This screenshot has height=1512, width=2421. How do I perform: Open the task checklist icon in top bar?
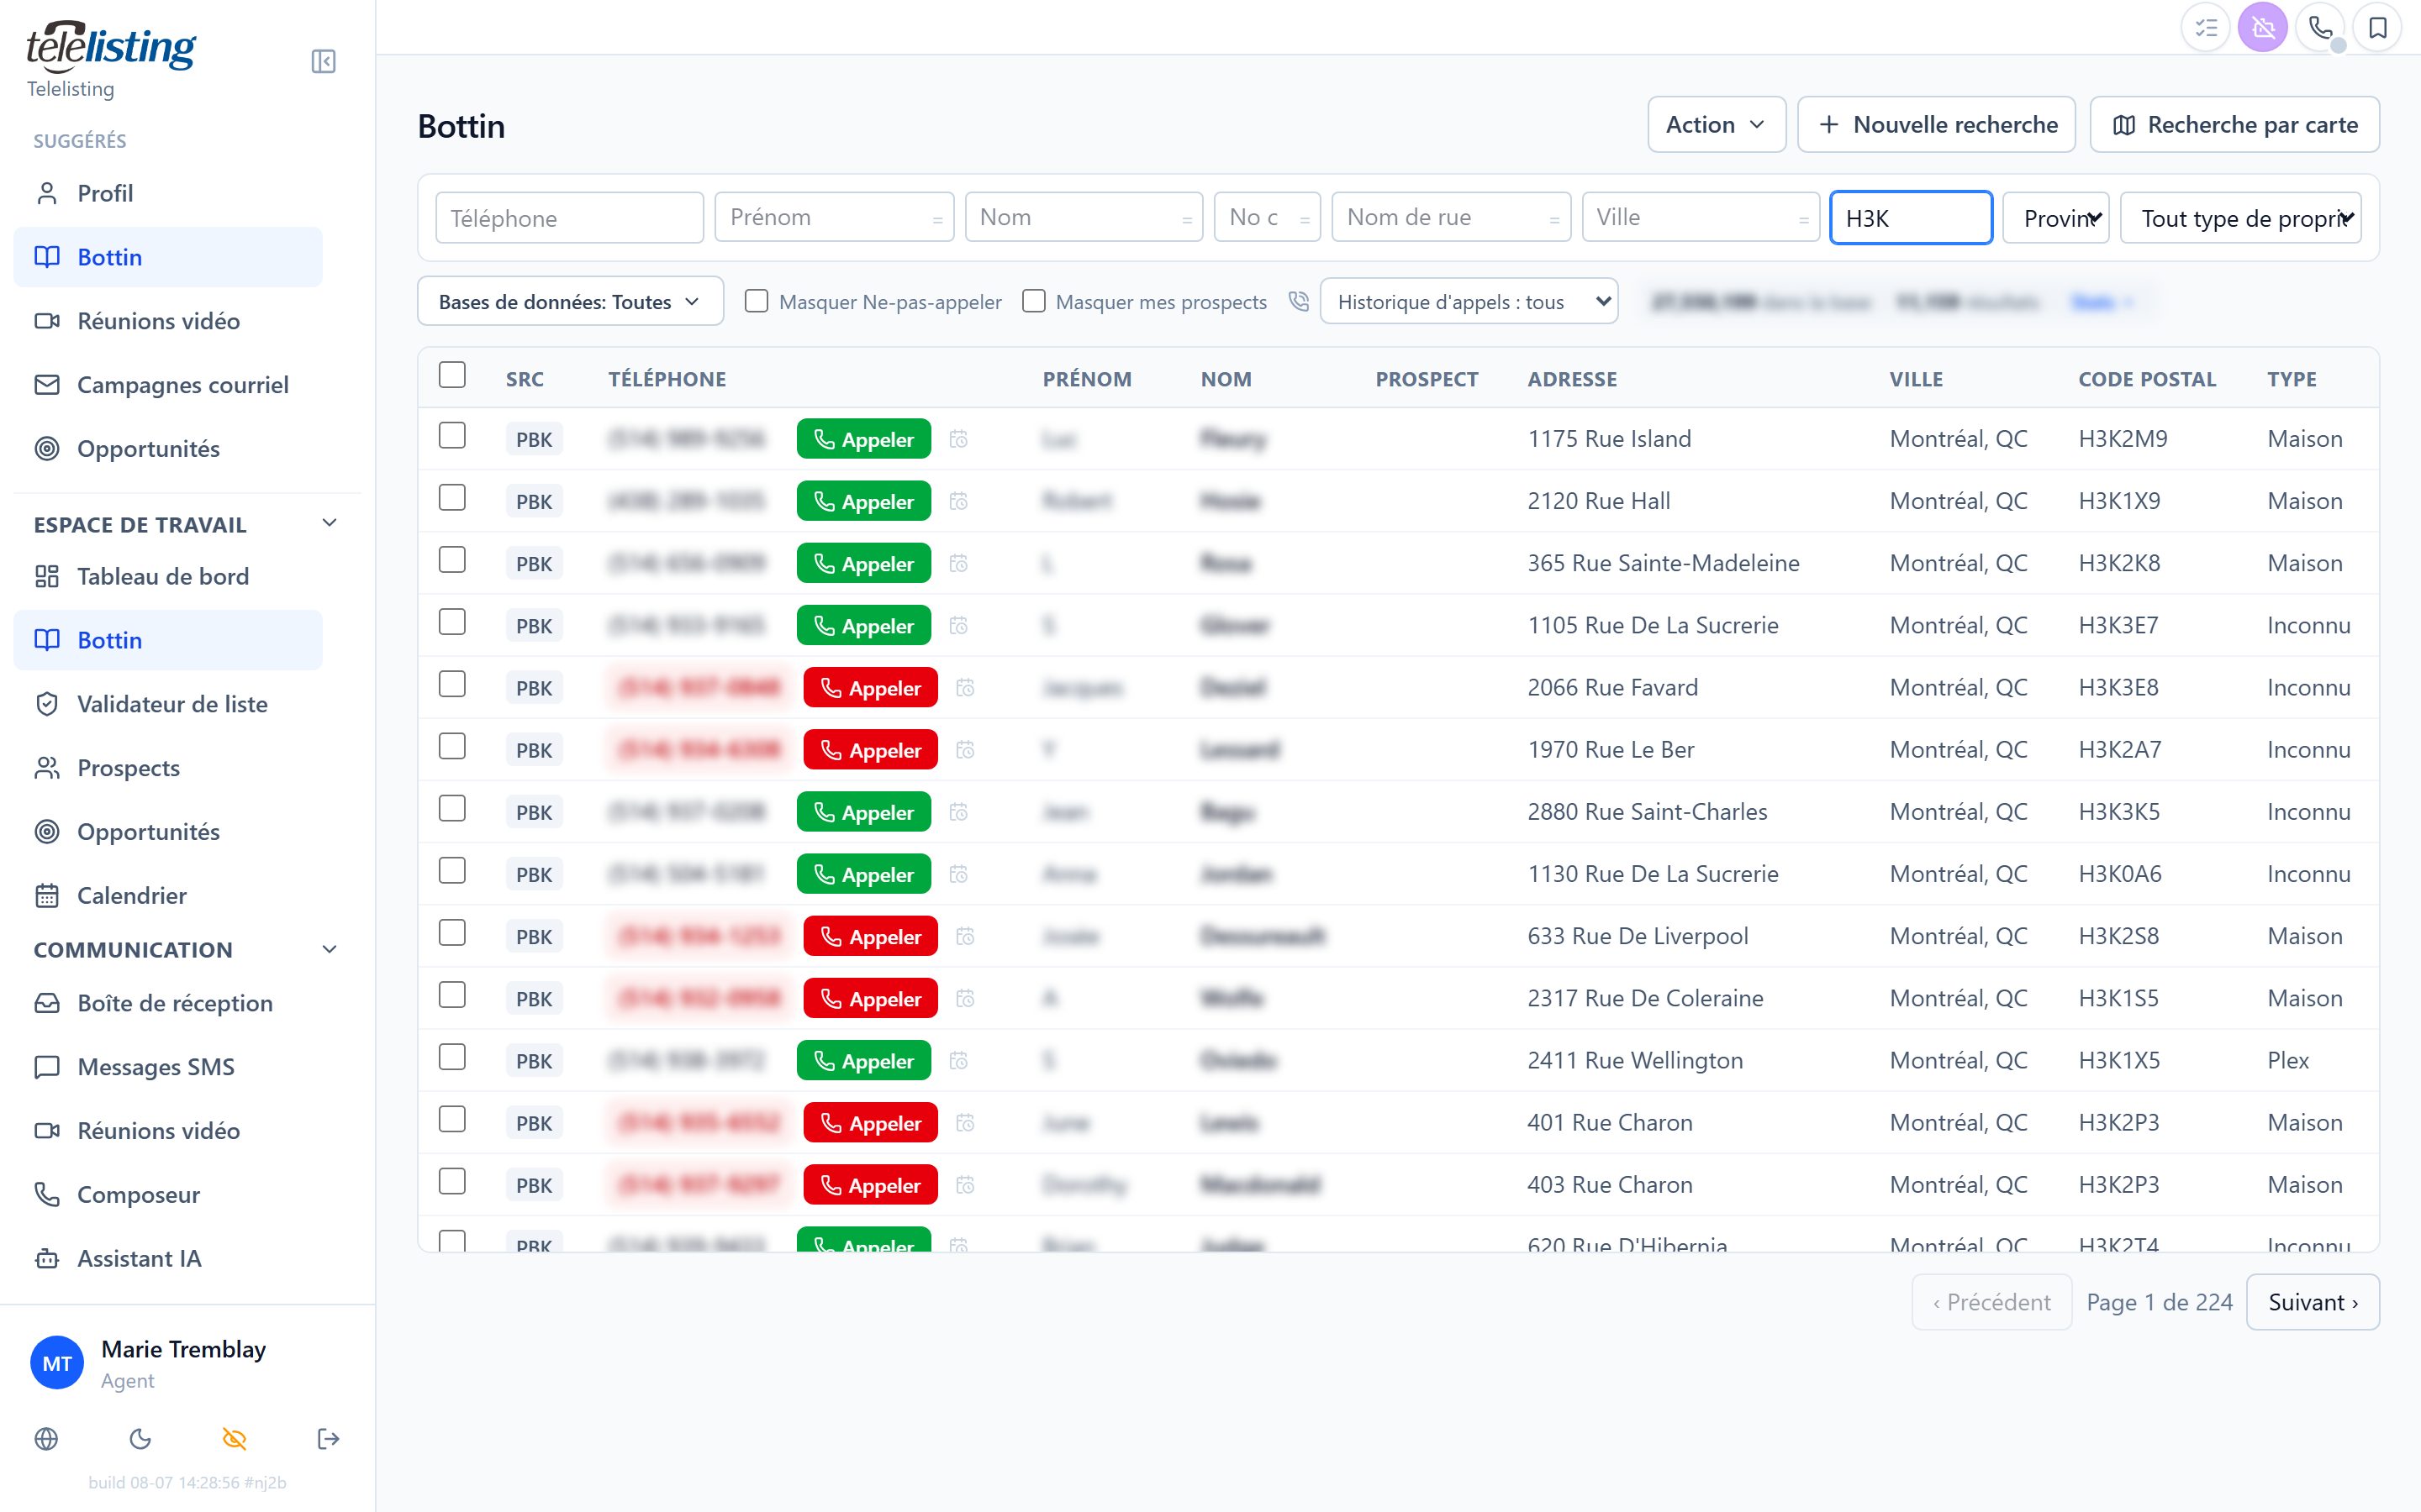tap(2206, 28)
